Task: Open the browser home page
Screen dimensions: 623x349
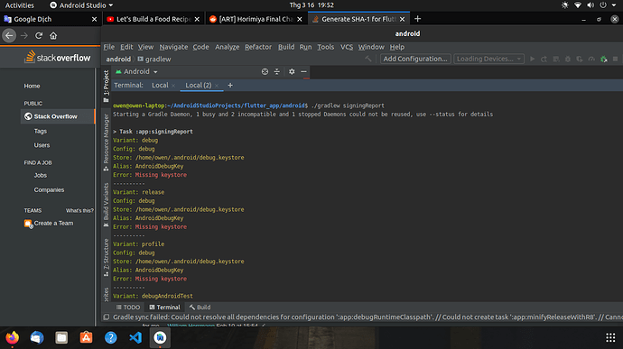Action: [x=53, y=35]
